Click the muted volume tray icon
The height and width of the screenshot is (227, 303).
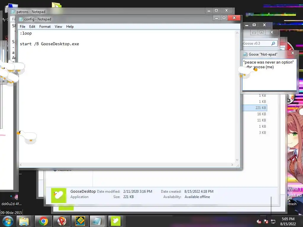click(259, 221)
